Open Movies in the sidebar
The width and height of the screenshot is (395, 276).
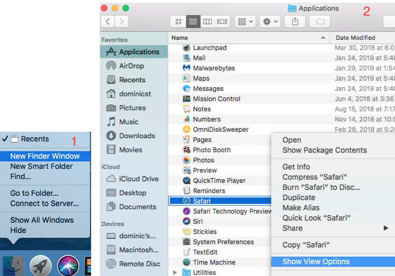tap(134, 150)
